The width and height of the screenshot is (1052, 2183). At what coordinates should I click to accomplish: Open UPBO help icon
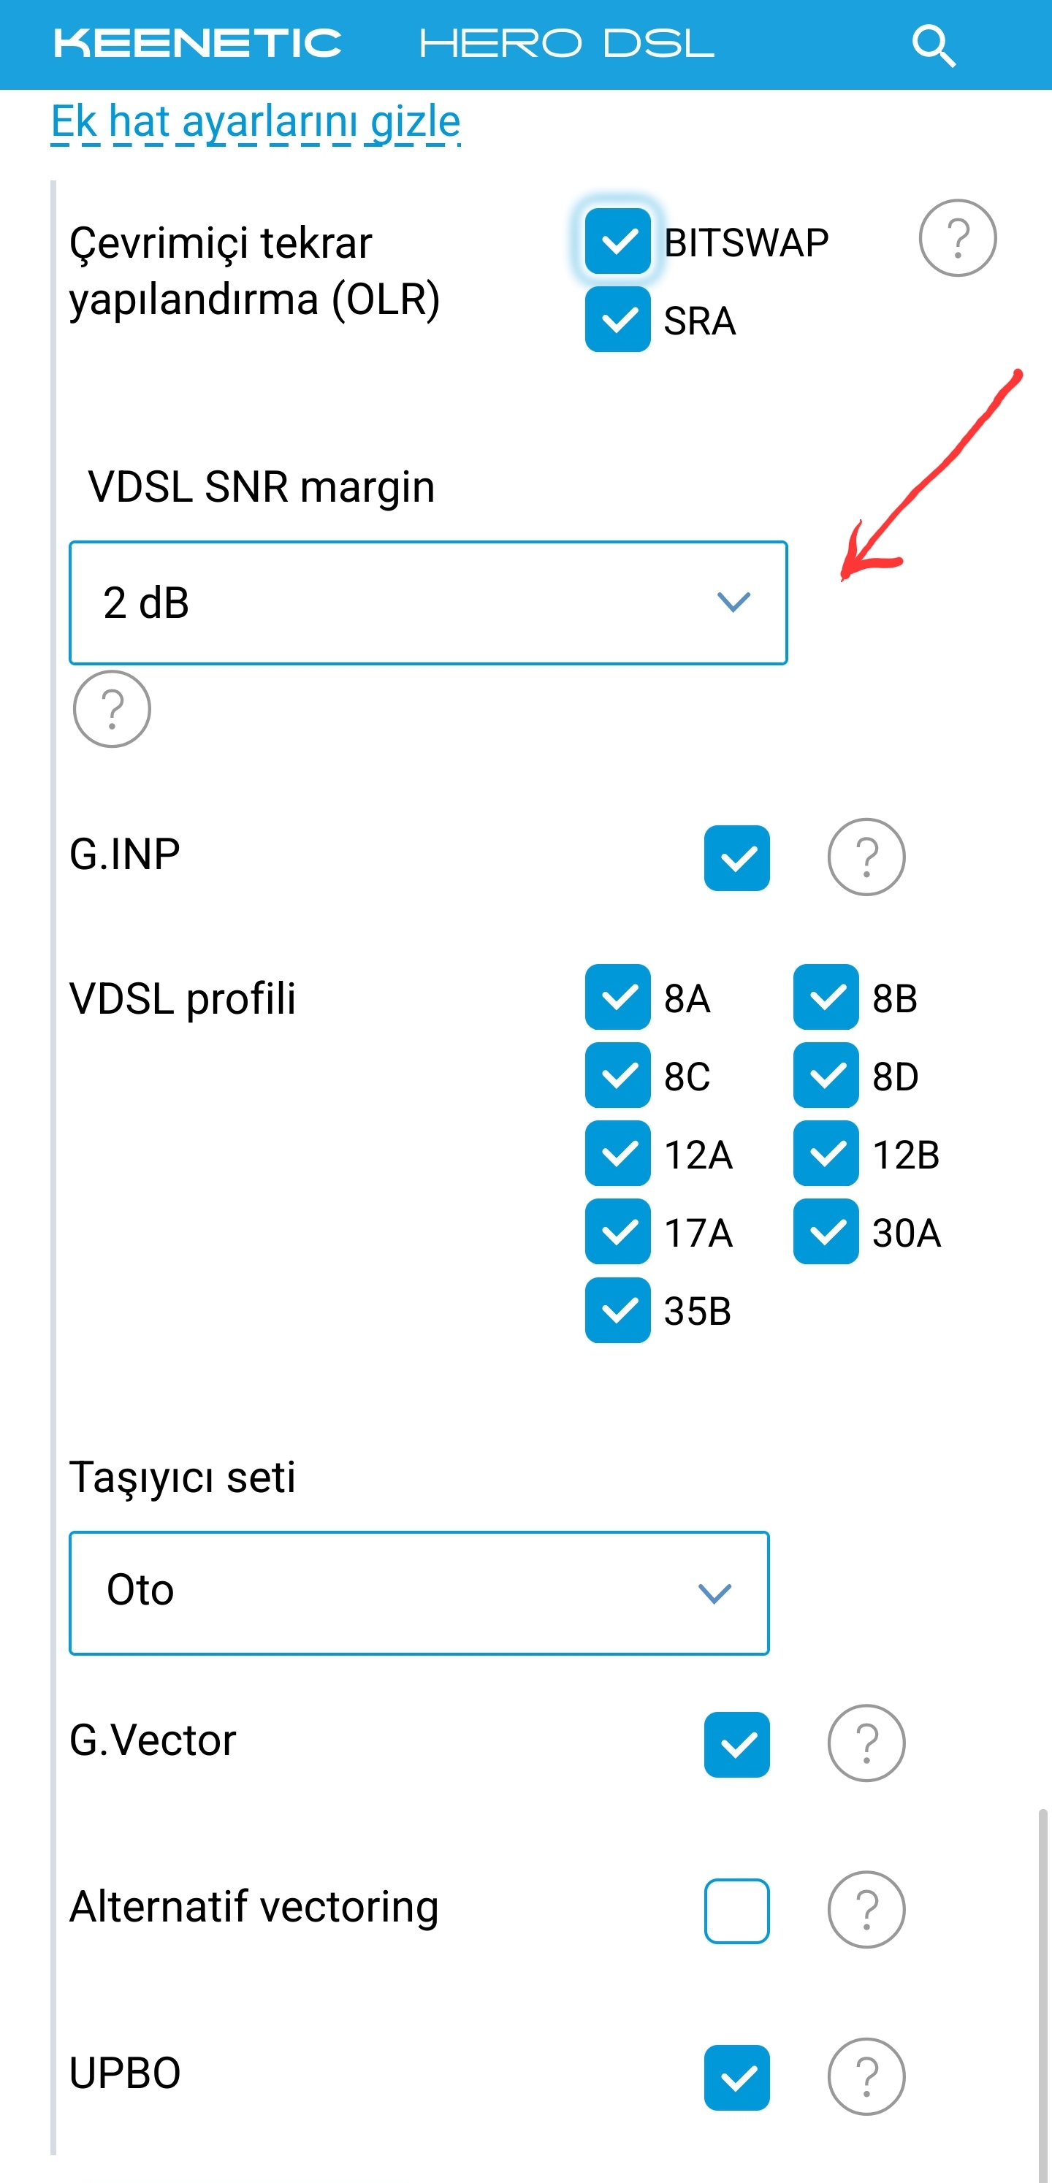tap(866, 2076)
